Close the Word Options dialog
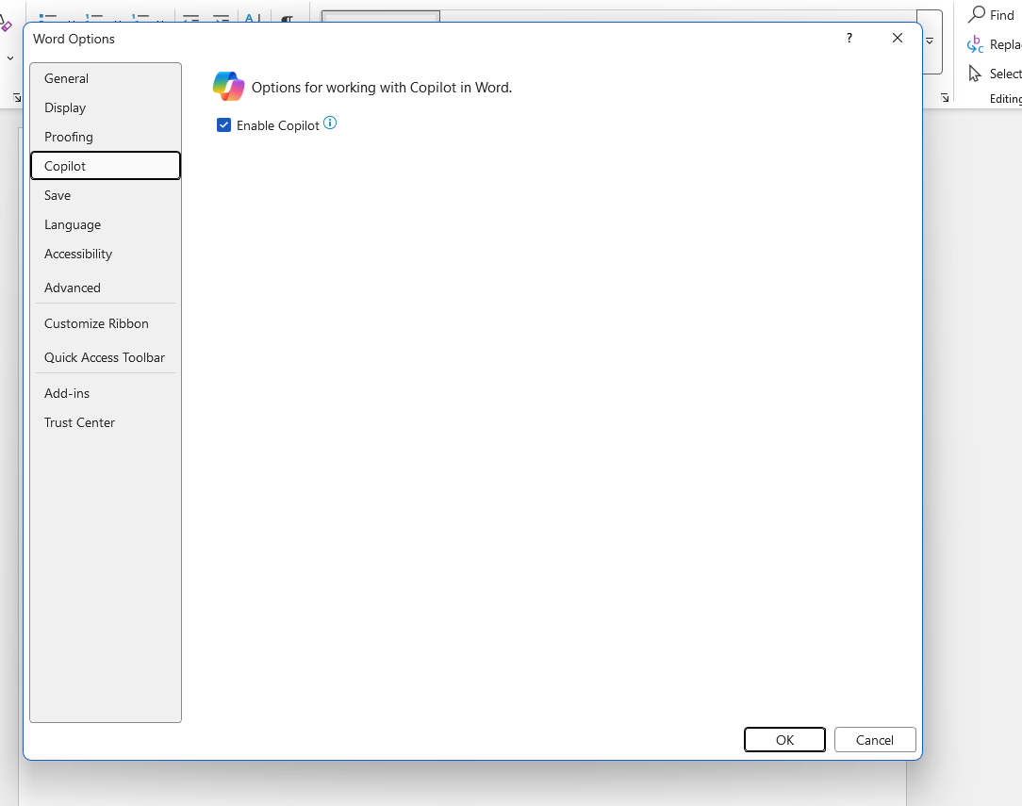 (897, 38)
